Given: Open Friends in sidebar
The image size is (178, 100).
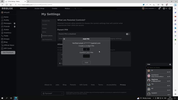Looking at the screenshot, I should [x=6, y=26].
